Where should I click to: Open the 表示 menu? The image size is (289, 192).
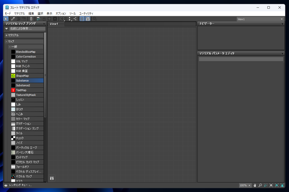49,13
